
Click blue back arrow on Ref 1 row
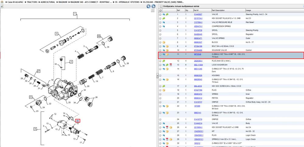164,14
